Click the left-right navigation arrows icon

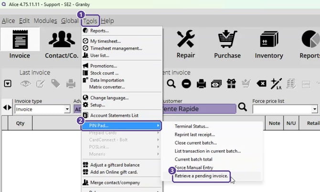(x=7, y=107)
